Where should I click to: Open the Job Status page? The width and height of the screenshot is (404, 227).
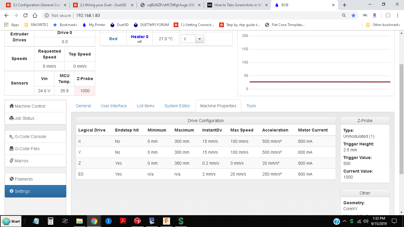click(35, 118)
